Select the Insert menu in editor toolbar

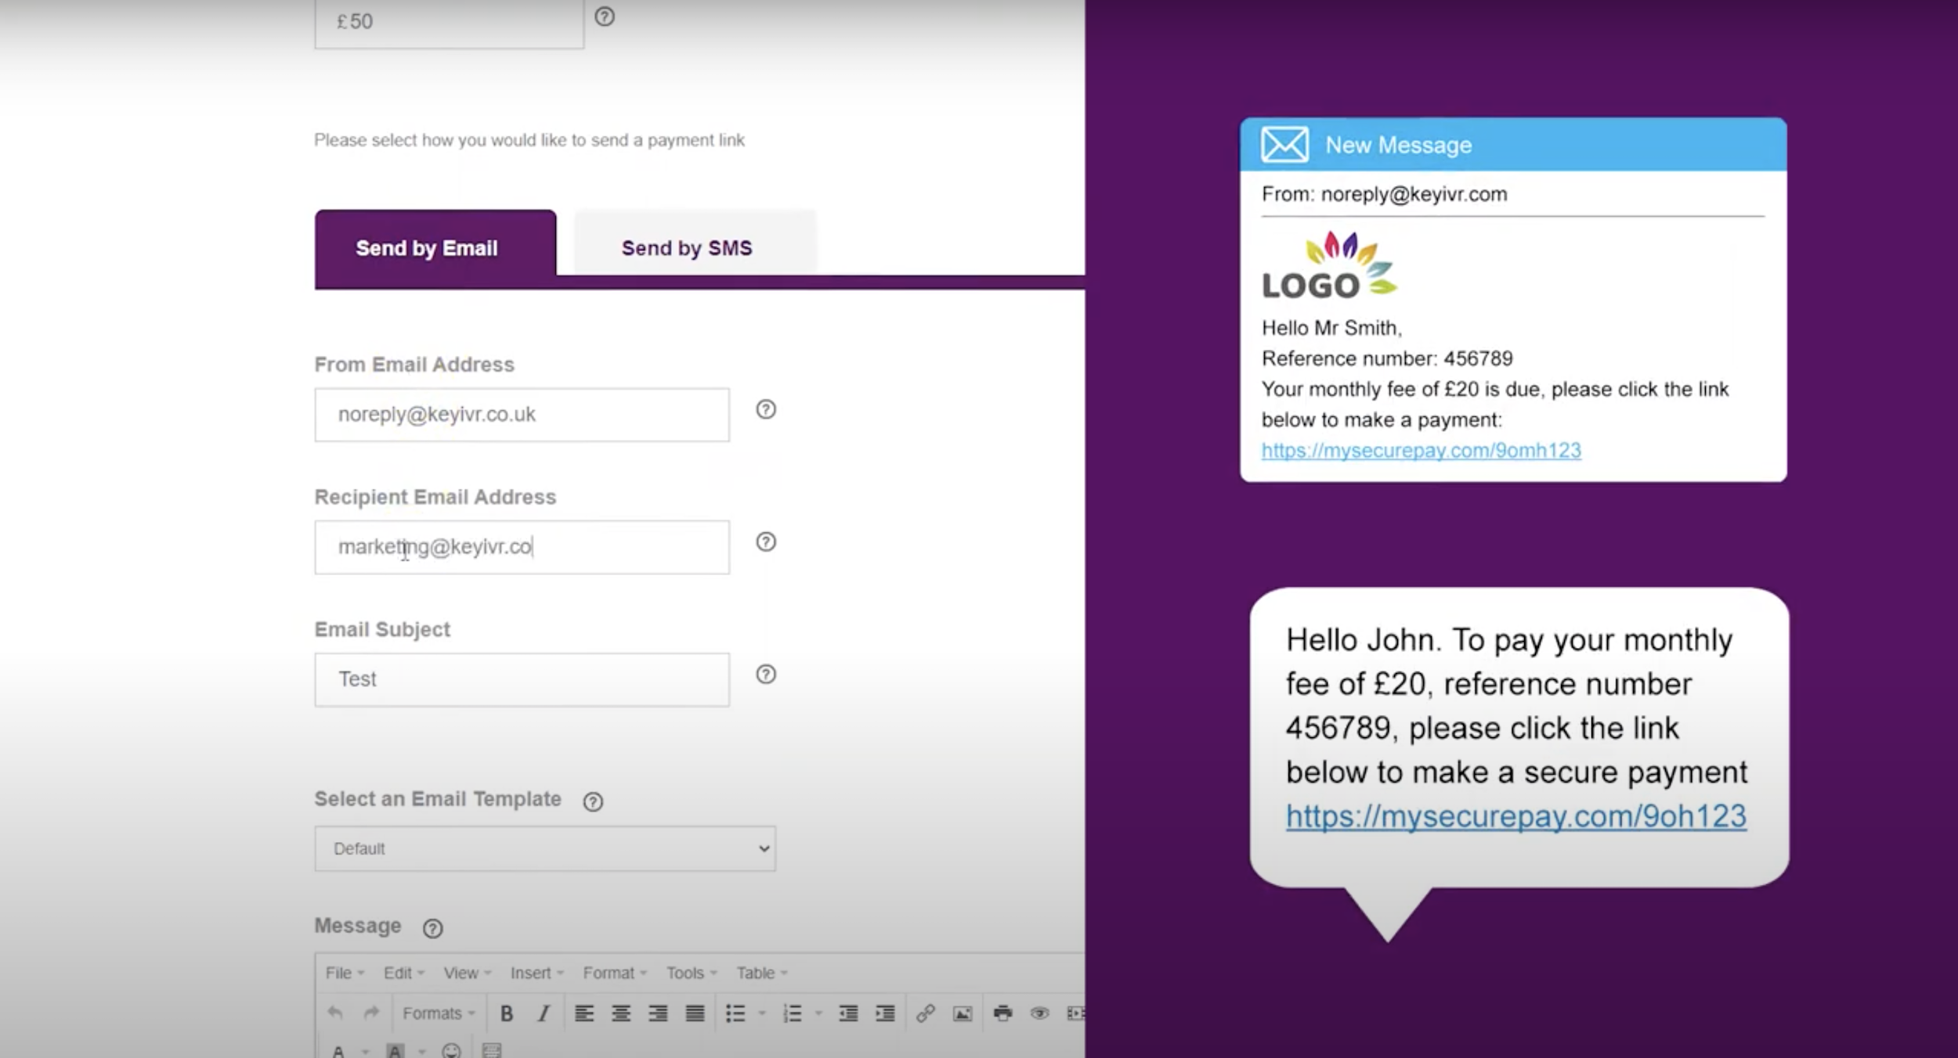coord(530,972)
